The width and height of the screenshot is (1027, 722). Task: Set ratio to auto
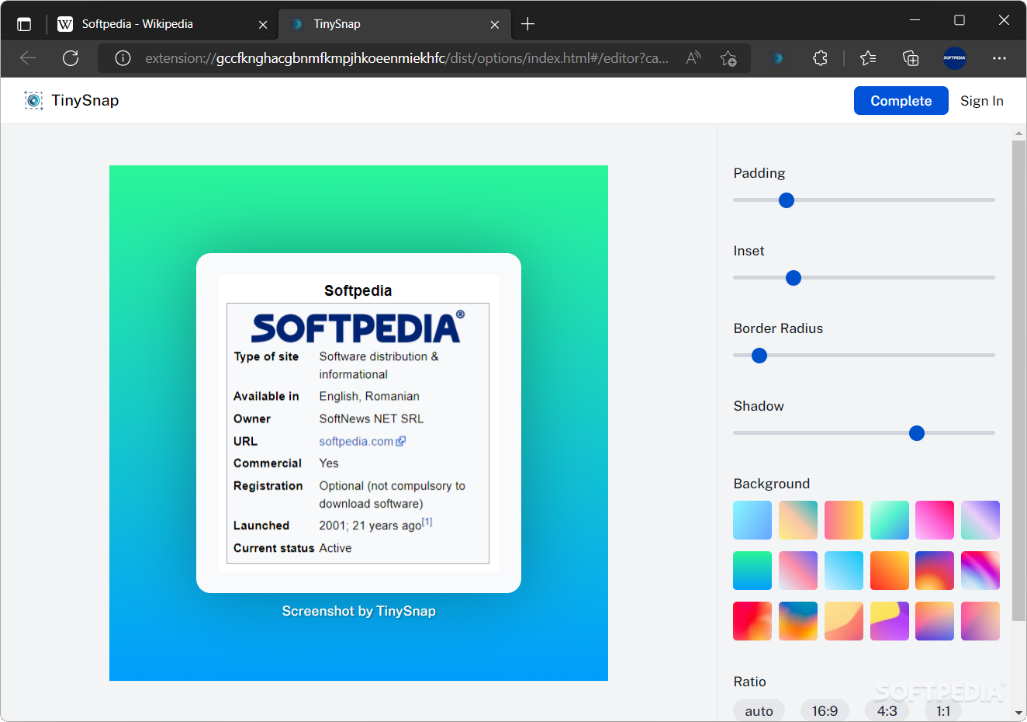[x=759, y=710]
